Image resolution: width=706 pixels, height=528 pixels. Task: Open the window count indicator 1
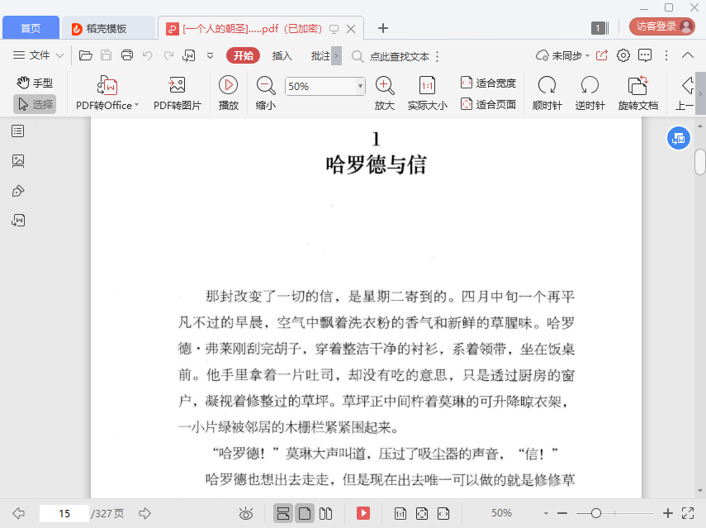(x=599, y=28)
